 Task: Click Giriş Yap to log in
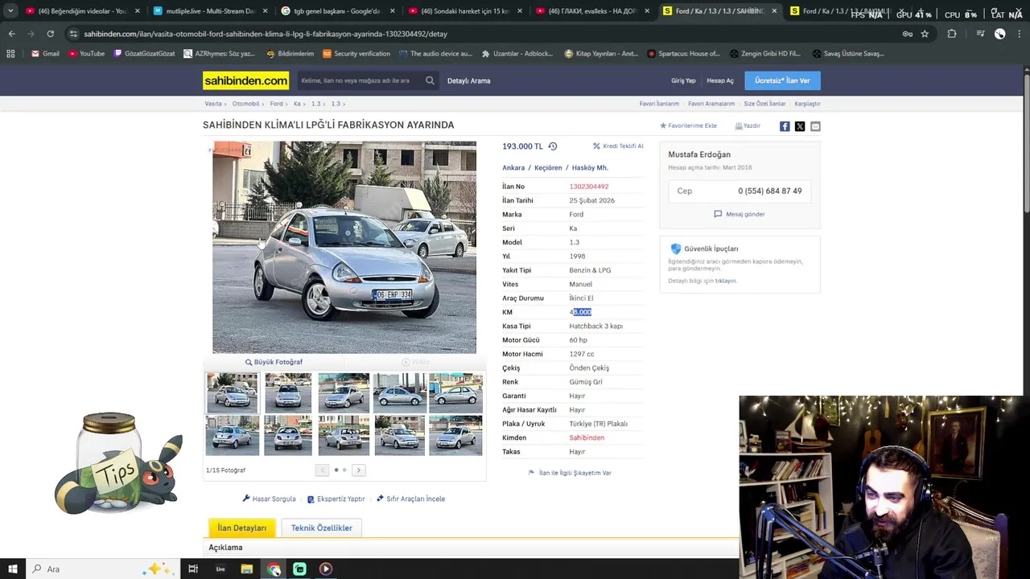pos(683,80)
